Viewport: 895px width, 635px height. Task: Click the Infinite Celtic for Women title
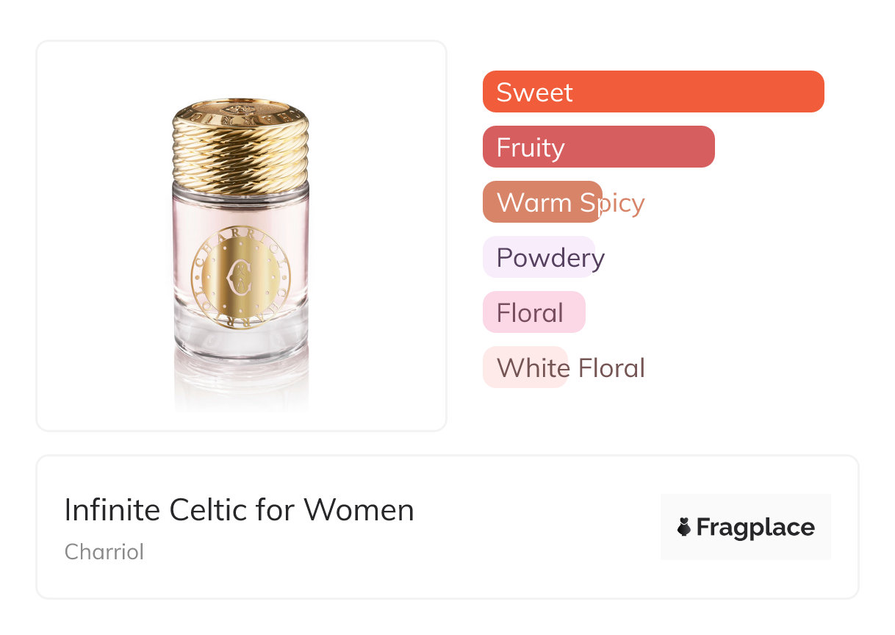tap(239, 509)
